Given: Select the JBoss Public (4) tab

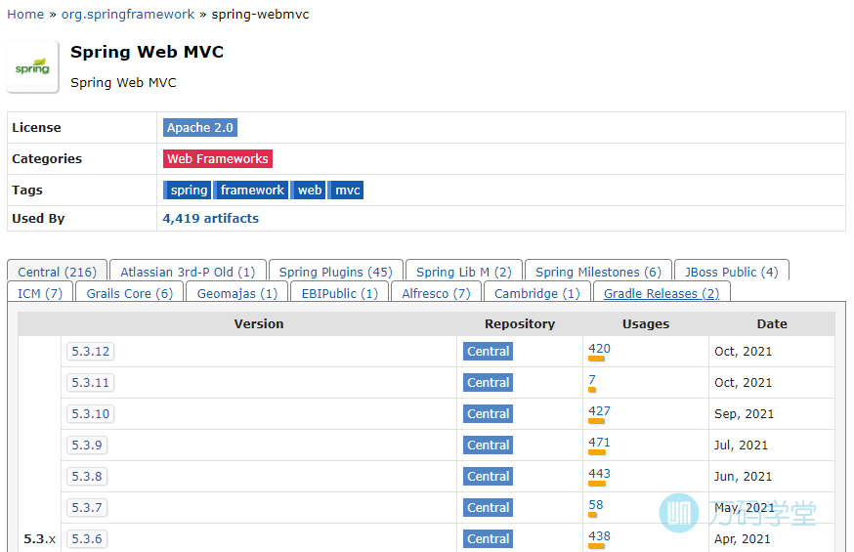Looking at the screenshot, I should coord(731,273).
